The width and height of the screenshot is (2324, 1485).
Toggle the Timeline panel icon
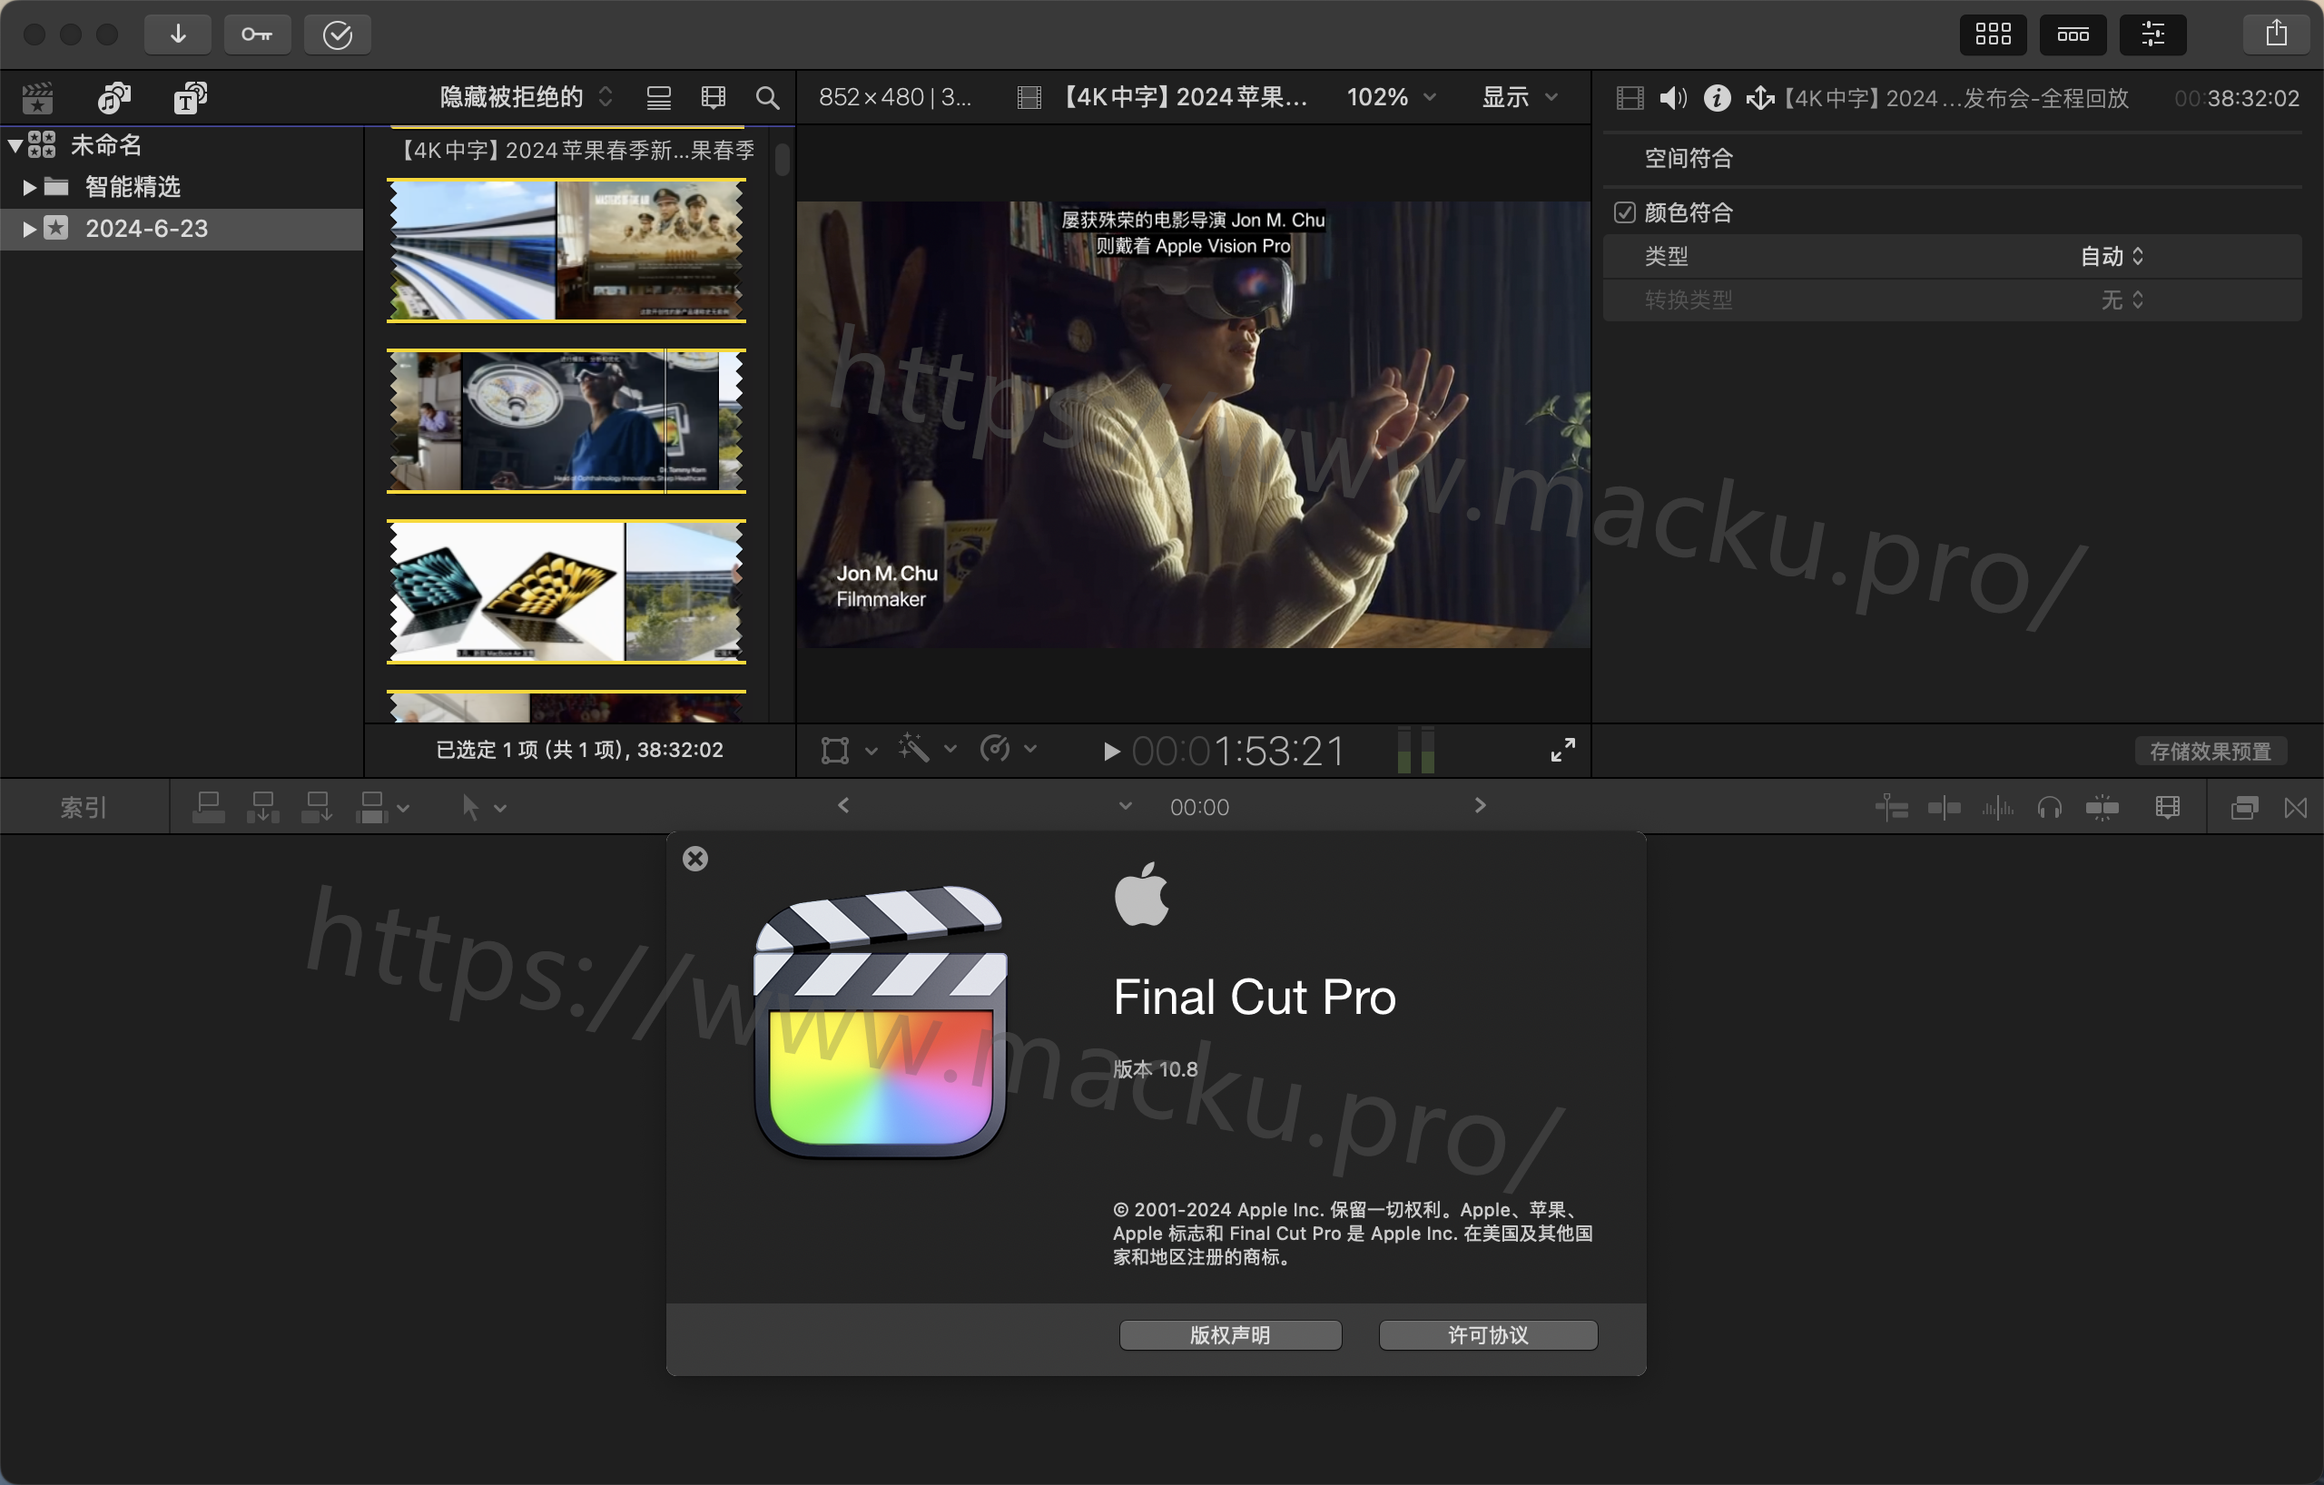[x=2073, y=34]
